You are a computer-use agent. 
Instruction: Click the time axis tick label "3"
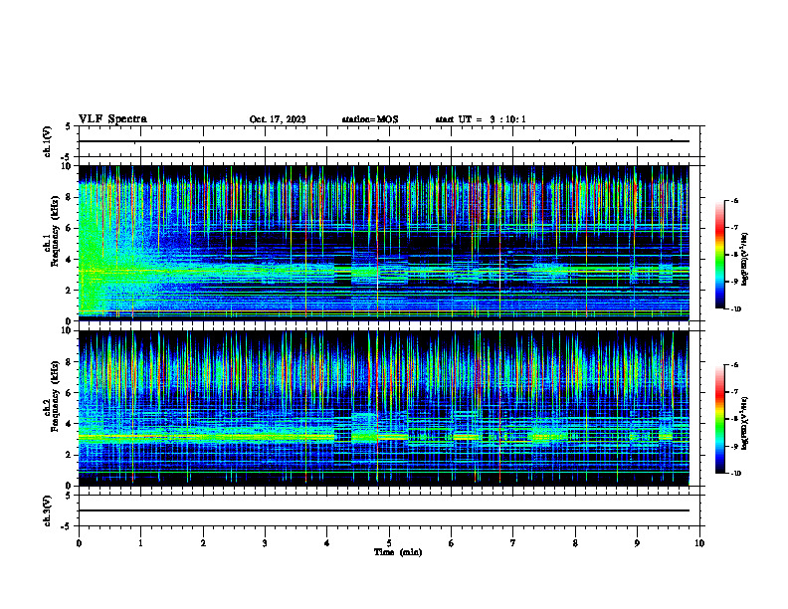click(x=265, y=543)
